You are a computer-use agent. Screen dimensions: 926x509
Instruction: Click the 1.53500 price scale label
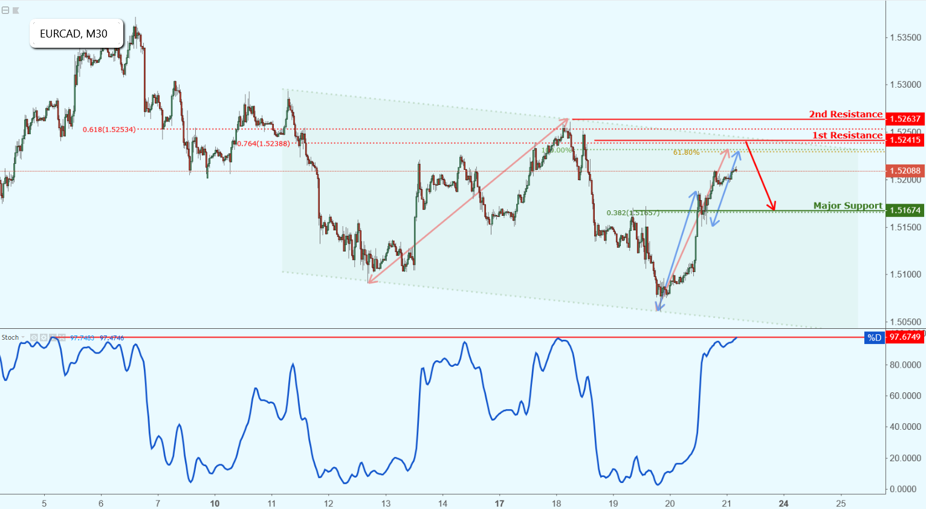pyautogui.click(x=905, y=37)
